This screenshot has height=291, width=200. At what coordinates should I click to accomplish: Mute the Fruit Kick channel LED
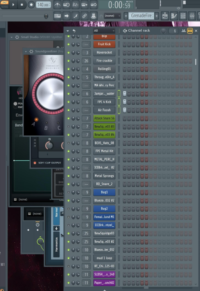point(69,44)
